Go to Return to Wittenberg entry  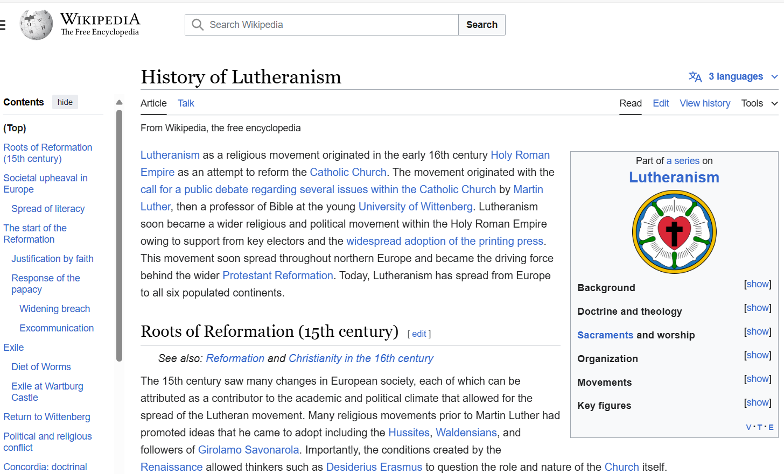(x=47, y=417)
